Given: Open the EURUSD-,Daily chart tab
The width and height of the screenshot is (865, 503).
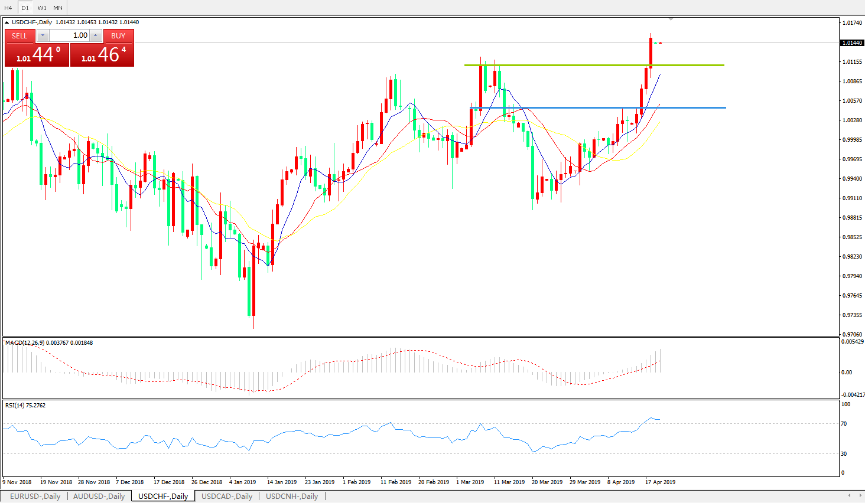Looking at the screenshot, I should point(35,497).
